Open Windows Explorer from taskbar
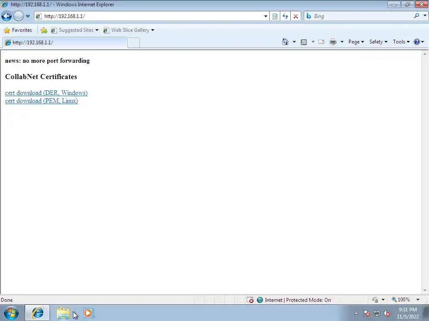429x321 pixels. coord(63,313)
